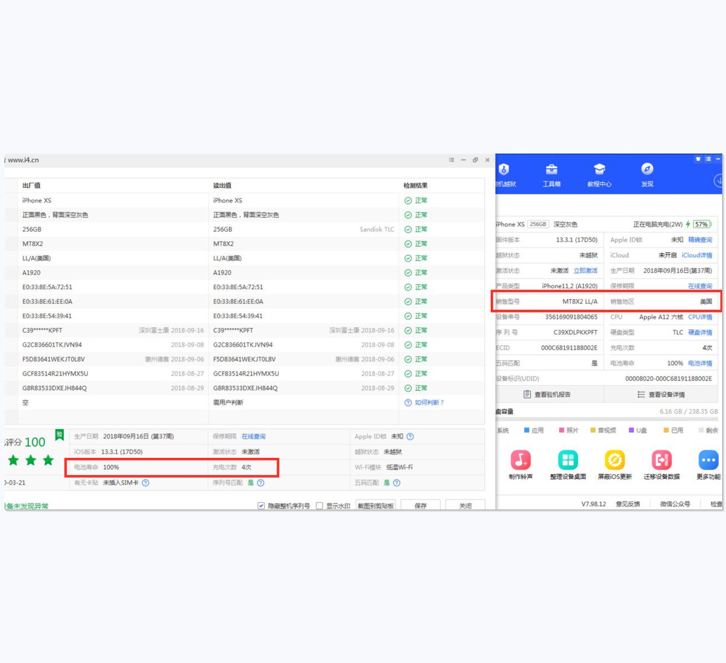Viewport: 726px width, 663px height.
Task: Open the CPU详情 link
Action: (x=700, y=317)
